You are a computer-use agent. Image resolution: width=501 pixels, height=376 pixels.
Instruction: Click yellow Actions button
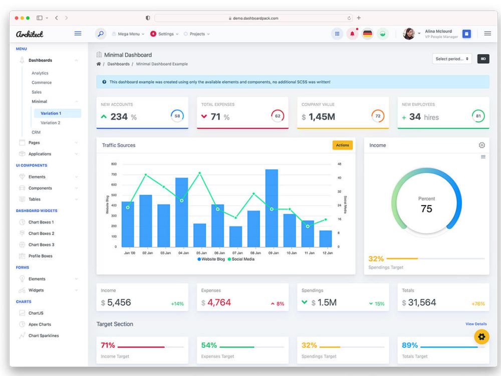coord(343,145)
